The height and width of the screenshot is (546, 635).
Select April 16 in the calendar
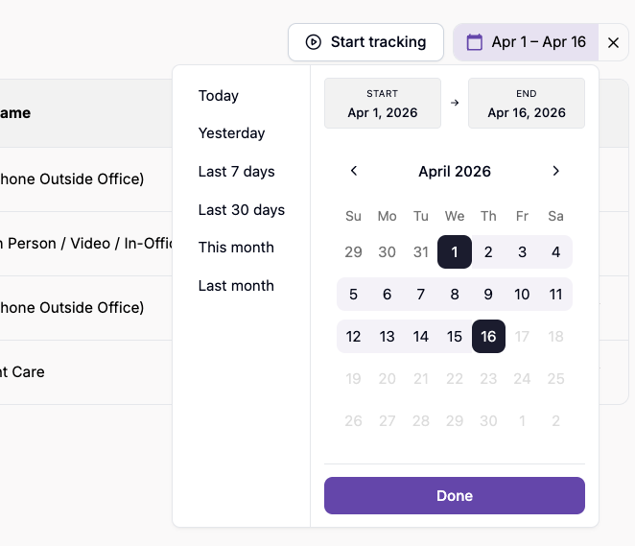[488, 337]
